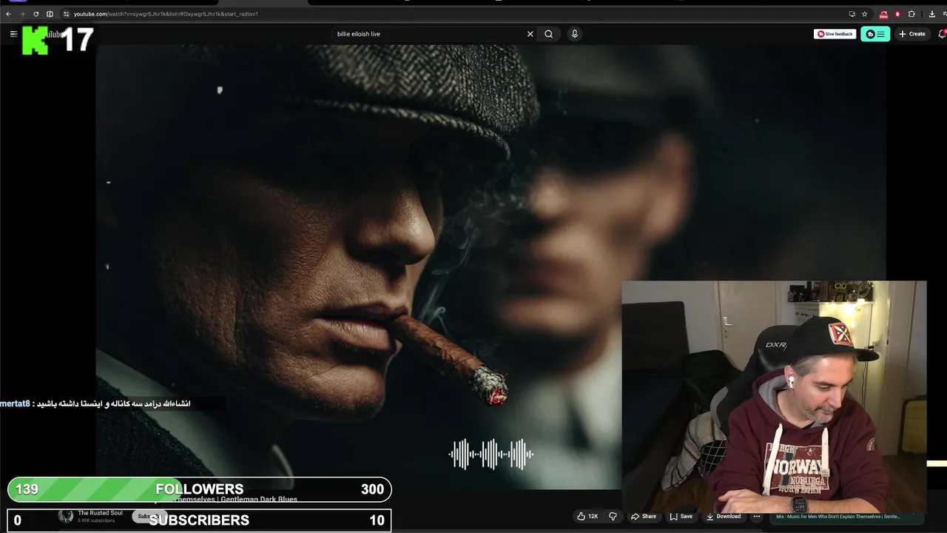Download the video
947x533 pixels.
pyautogui.click(x=724, y=516)
